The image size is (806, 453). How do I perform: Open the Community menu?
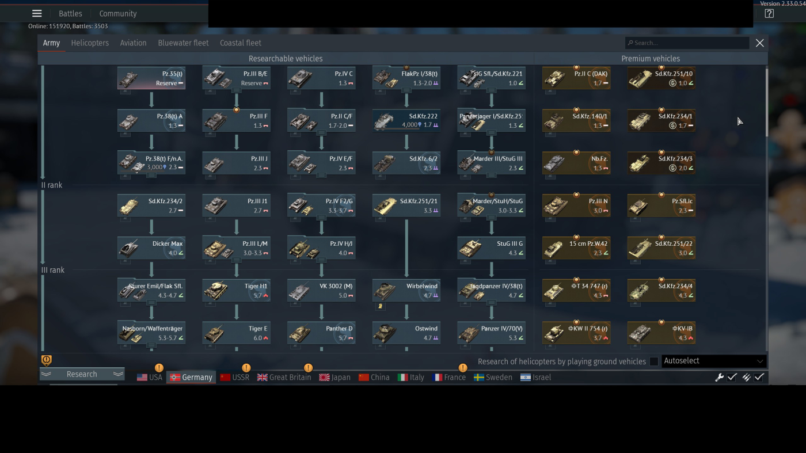coord(118,14)
